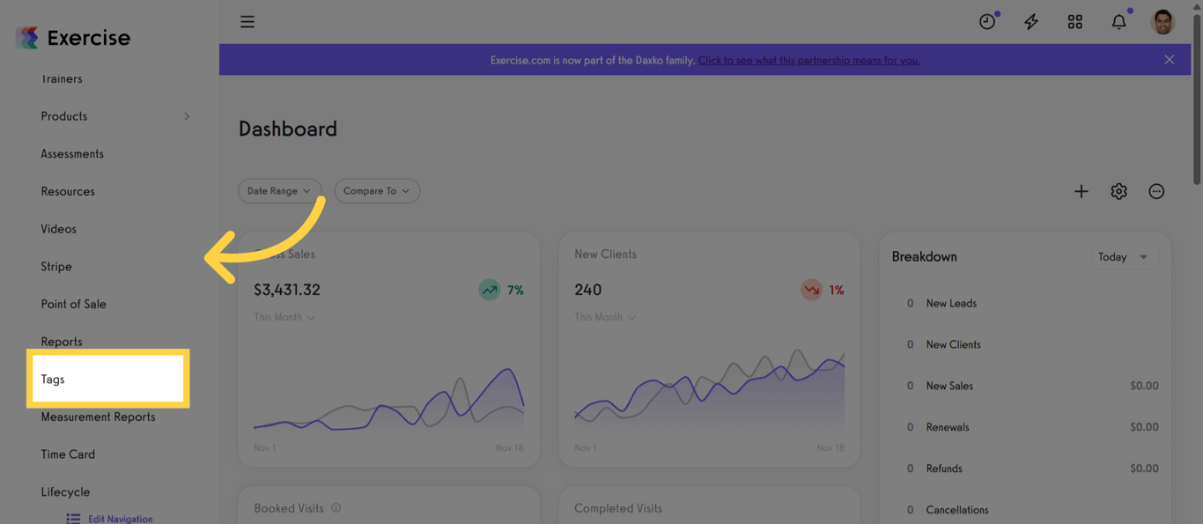Open the hamburger menu icon
Screen dimensions: 1203x524
[247, 22]
